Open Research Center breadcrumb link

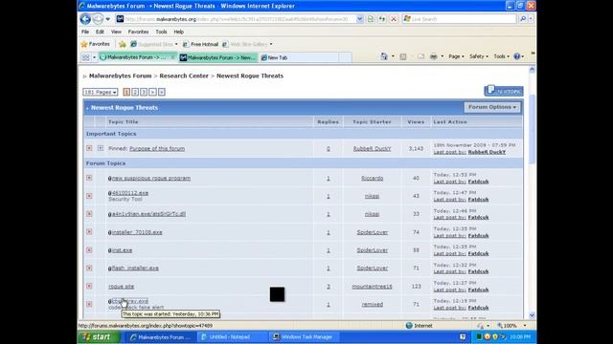point(184,75)
